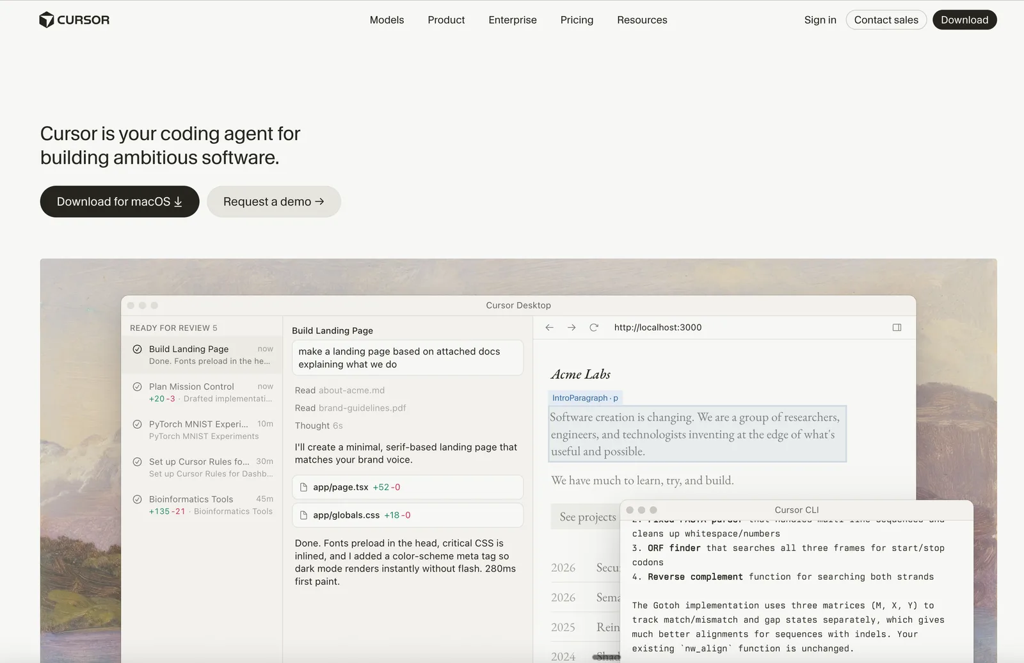Click check icon beside Build Landing Page

point(137,349)
